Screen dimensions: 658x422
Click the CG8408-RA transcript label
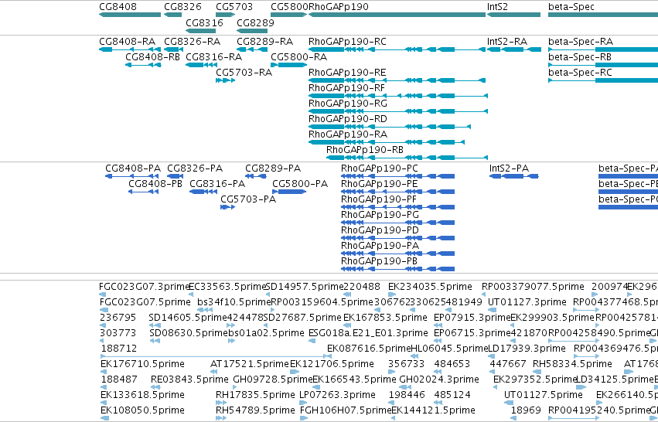point(127,42)
